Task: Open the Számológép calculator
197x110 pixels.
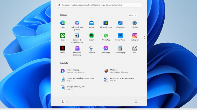Action: 120,49
